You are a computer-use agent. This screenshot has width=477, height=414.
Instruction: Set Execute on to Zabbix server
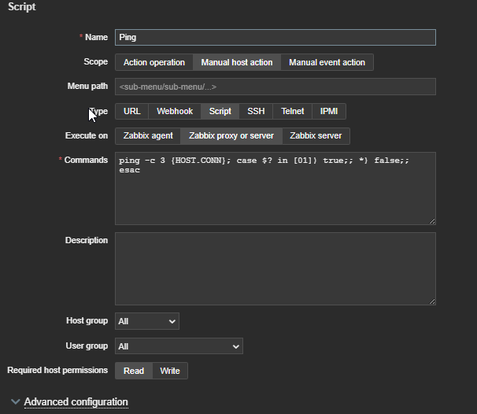coord(316,136)
